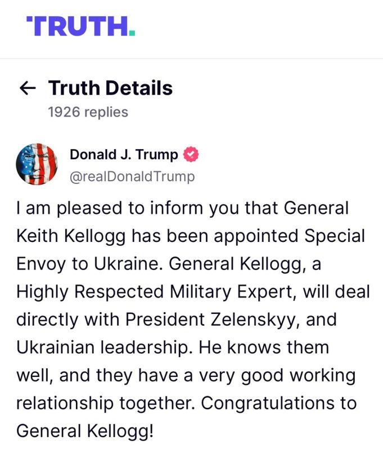
Task: Go back using the left arrow icon
Action: (28, 88)
